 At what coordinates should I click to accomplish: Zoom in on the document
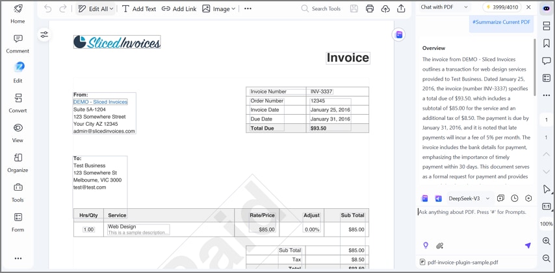tap(546, 241)
